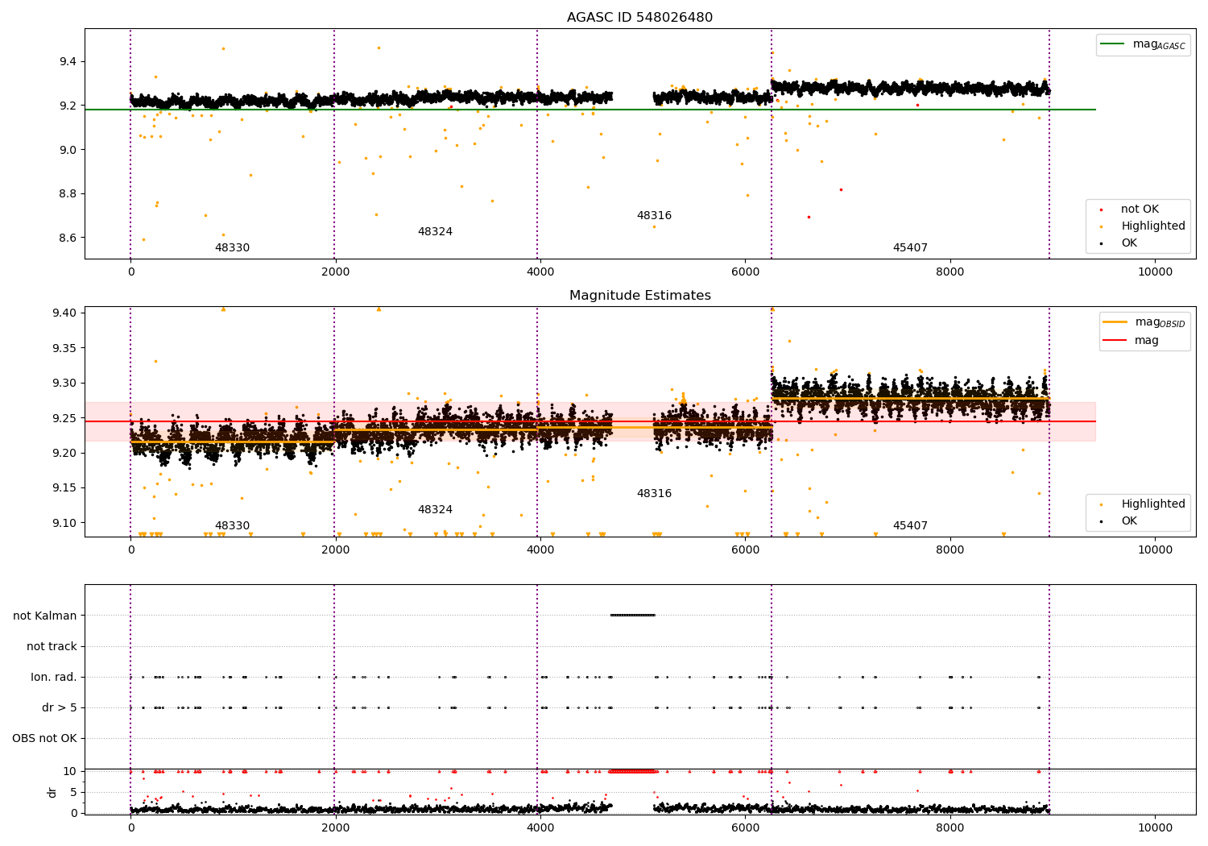Click the red dr=10 cluster under the 'not Kalman' segment
1208x846 pixels.
click(x=633, y=772)
